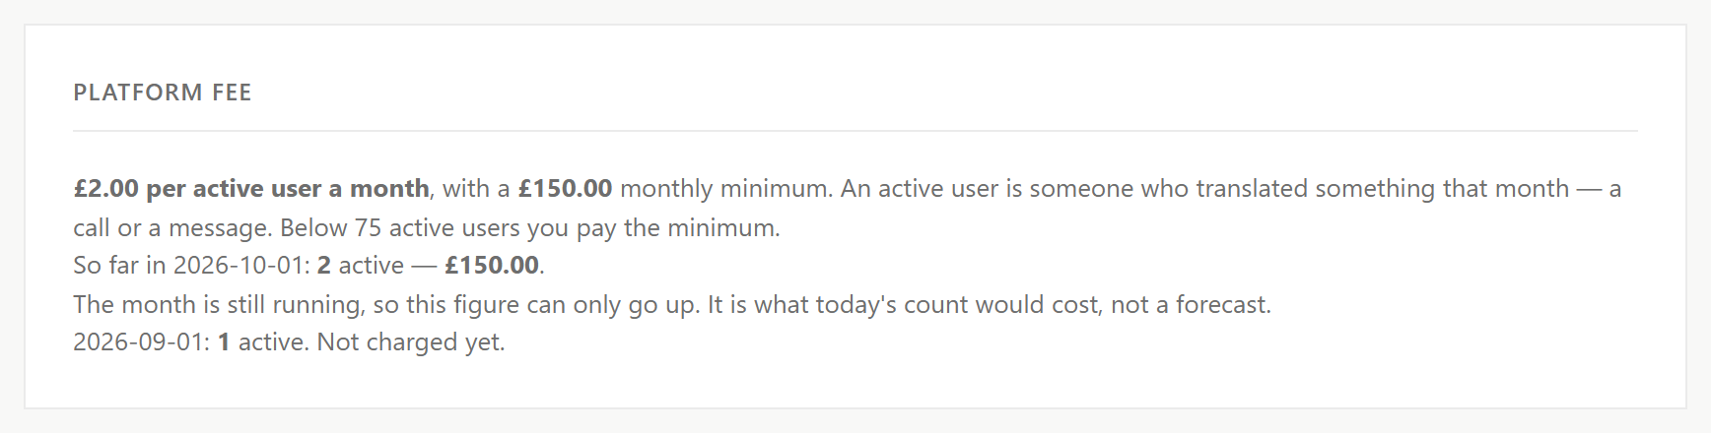This screenshot has width=1711, height=433.
Task: Click the 'Not charged yet.' status text
Action: (411, 342)
